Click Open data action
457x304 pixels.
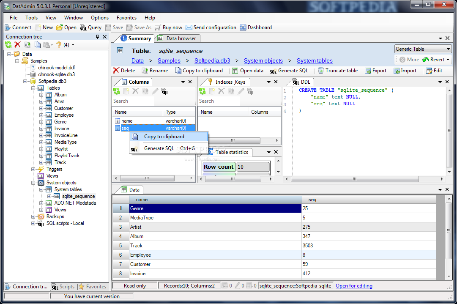248,71
